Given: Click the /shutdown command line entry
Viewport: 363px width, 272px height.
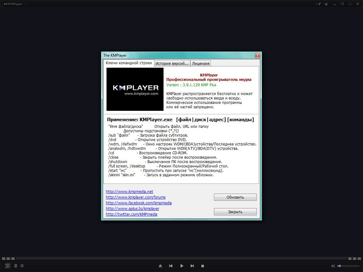Looking at the screenshot, I should [165, 162].
